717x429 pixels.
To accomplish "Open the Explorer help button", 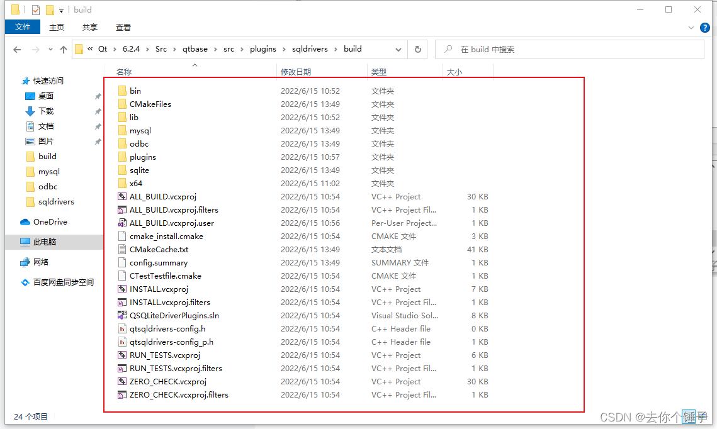I will click(705, 28).
